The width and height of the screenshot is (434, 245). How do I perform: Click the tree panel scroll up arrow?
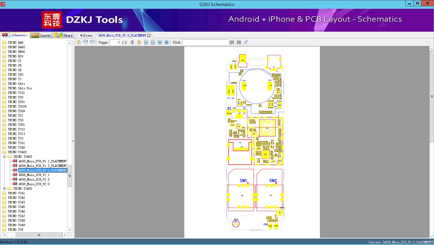tap(70, 43)
